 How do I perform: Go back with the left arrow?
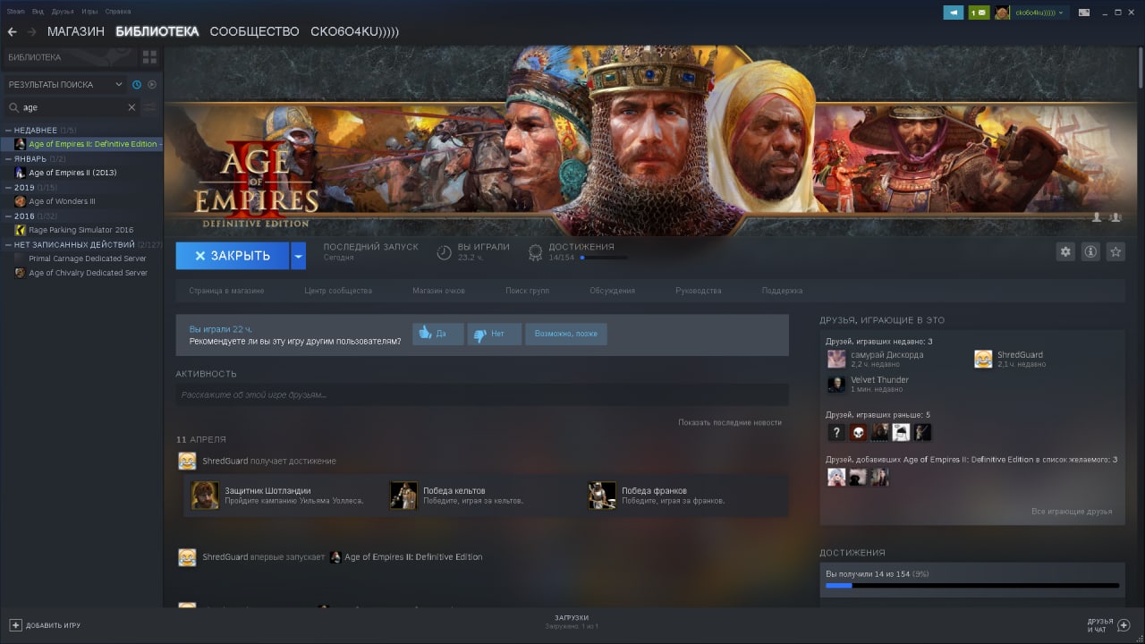pyautogui.click(x=13, y=31)
